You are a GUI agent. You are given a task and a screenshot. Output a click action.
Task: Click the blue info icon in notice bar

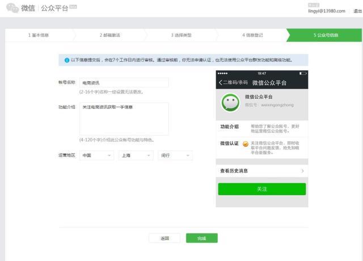(x=67, y=60)
